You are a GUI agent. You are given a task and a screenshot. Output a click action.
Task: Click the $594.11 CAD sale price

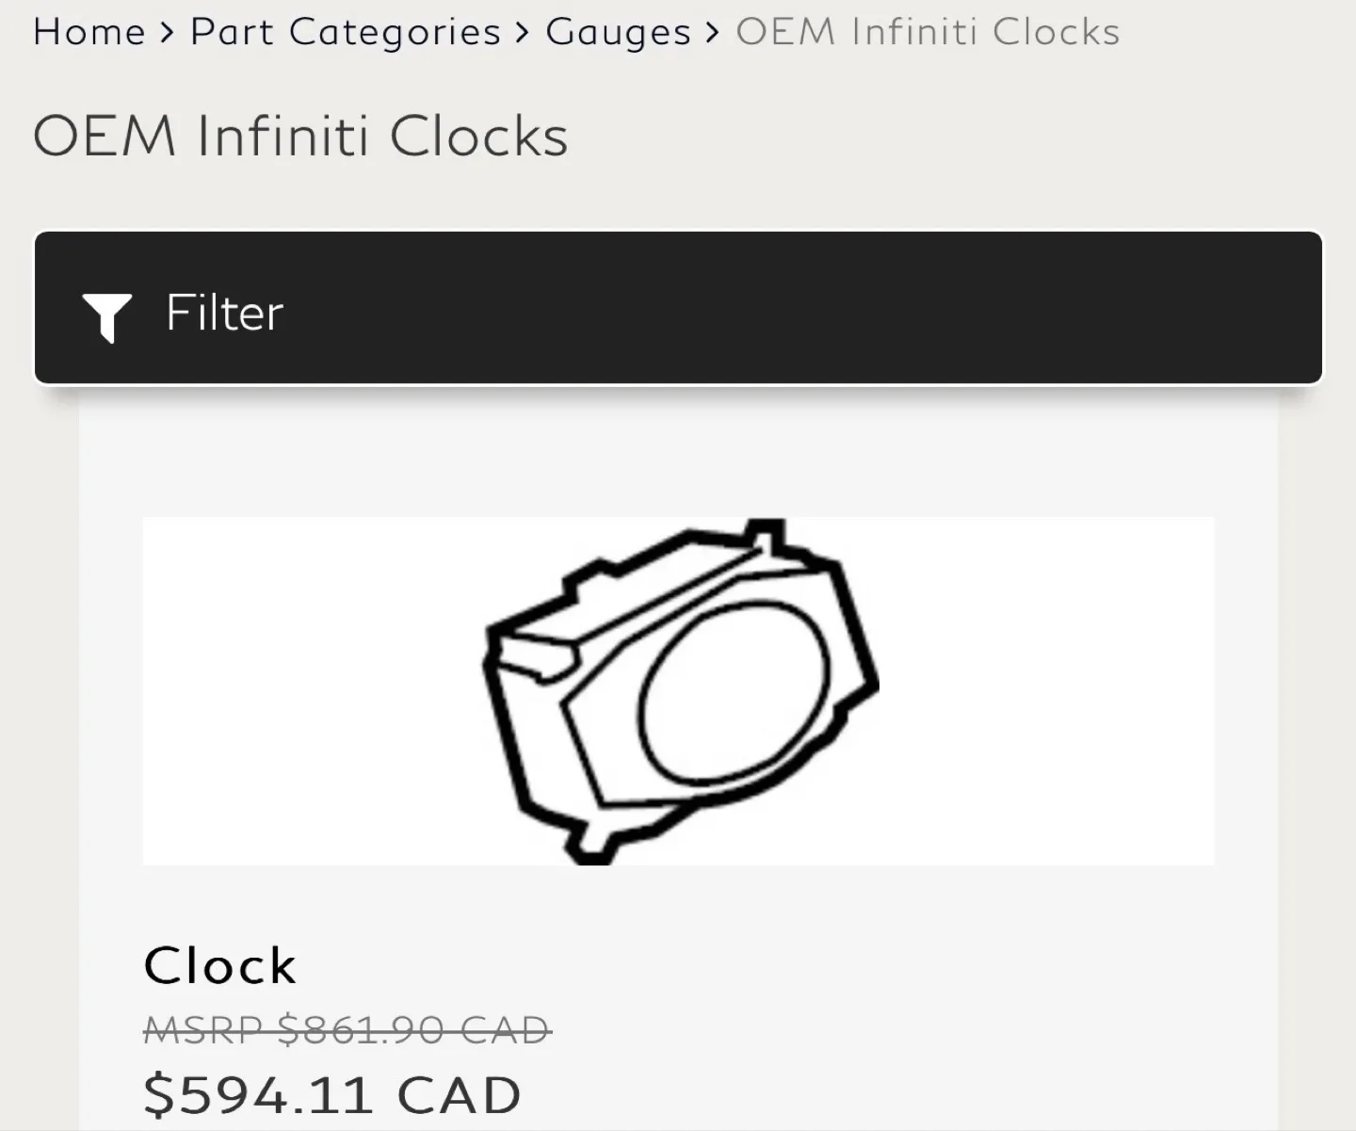[x=332, y=1094]
